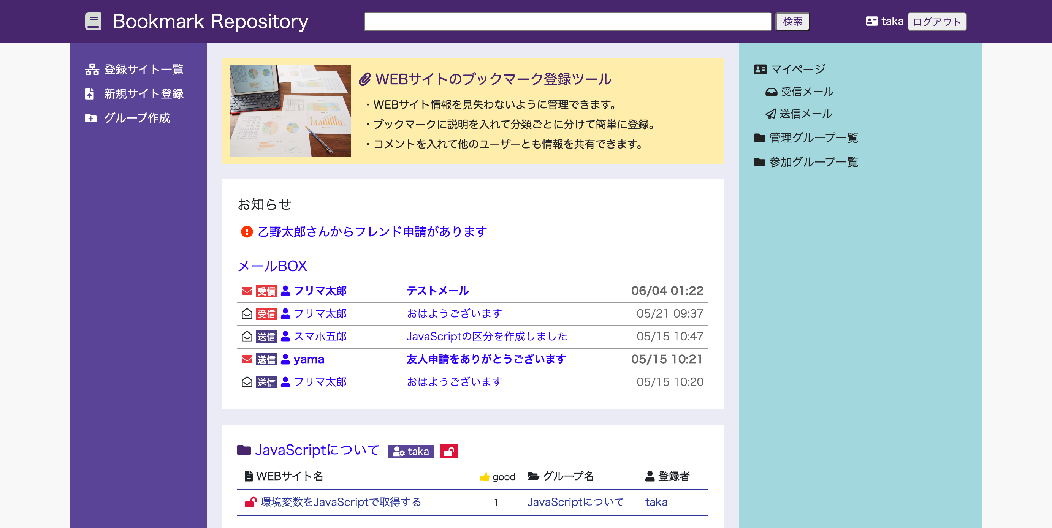Click the red unlock icon beside 環境変数 entry
The height and width of the screenshot is (528, 1052).
tap(250, 502)
